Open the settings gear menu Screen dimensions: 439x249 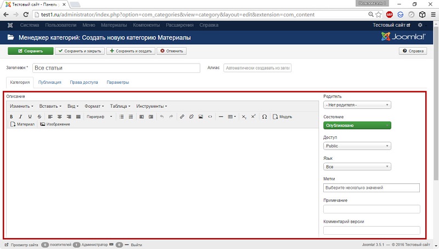coord(420,25)
